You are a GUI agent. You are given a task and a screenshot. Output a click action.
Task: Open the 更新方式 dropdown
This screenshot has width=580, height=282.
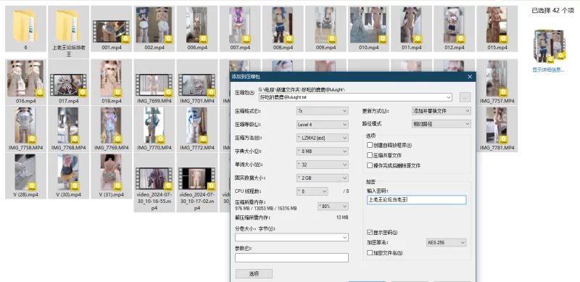click(442, 111)
